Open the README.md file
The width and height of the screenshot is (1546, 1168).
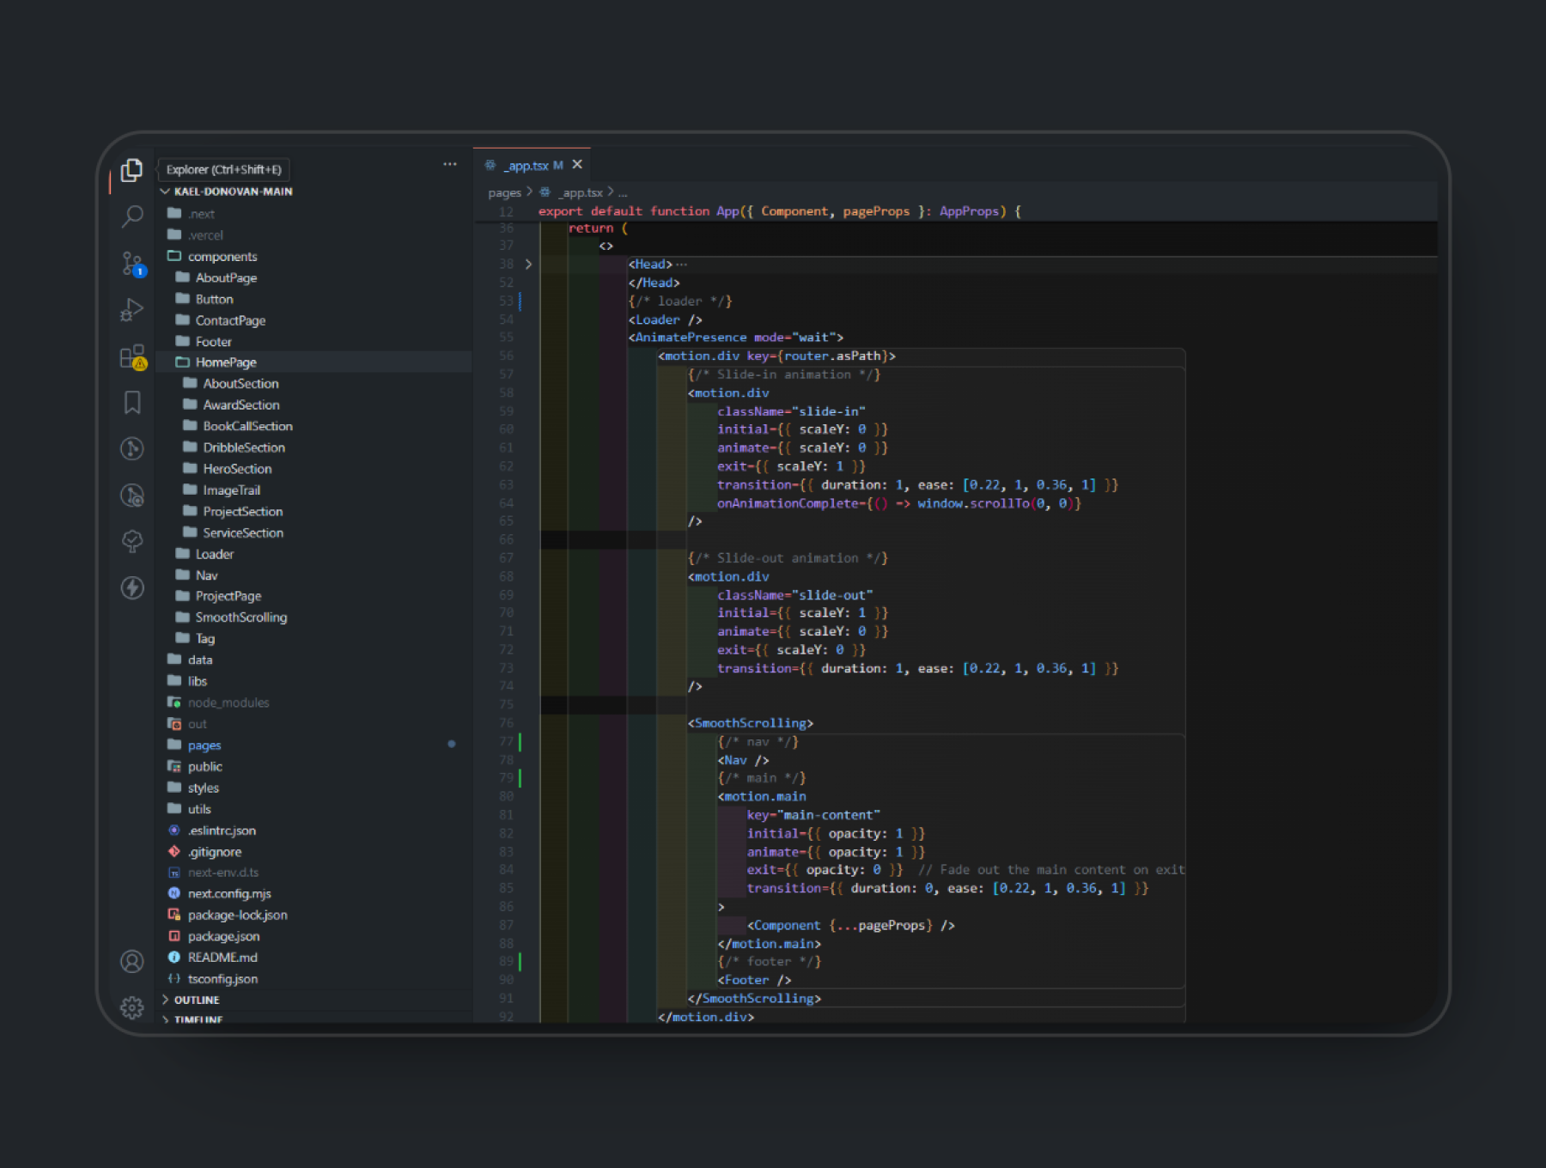[222, 958]
